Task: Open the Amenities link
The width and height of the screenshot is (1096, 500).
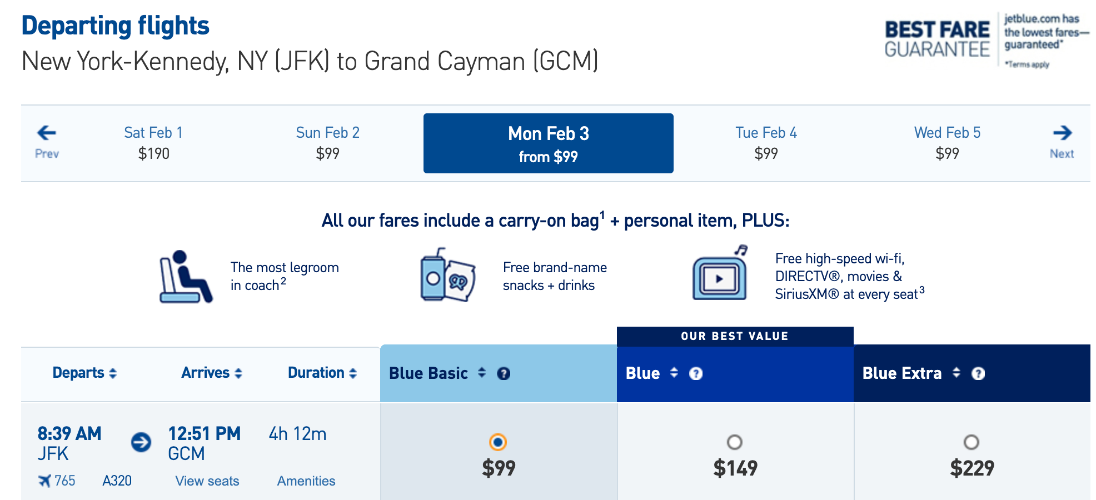Action: coord(306,481)
